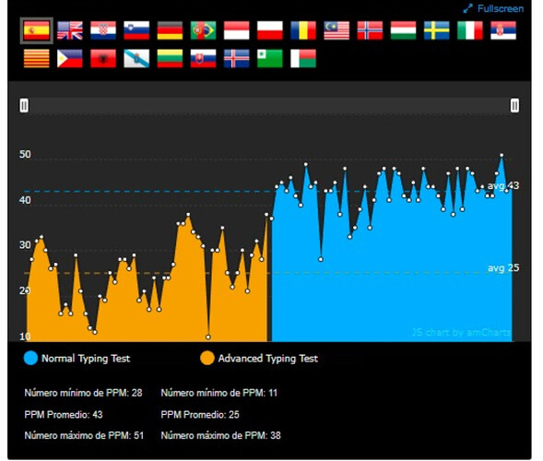Pick the Slovenian flag
543x461 pixels.
[x=136, y=30]
